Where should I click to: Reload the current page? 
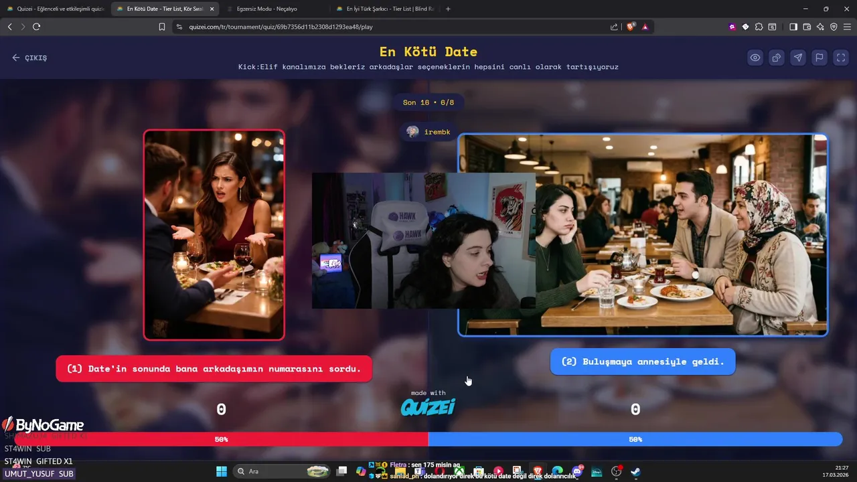(x=36, y=27)
